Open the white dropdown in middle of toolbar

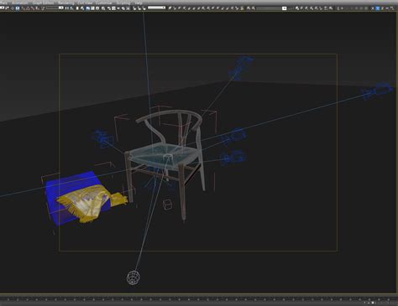tap(156, 8)
